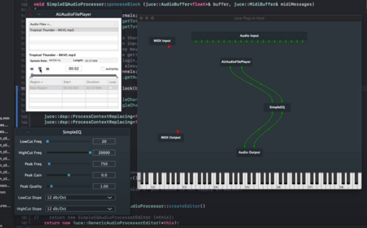
Task: Select the Audio Input node
Action: [x=249, y=36]
